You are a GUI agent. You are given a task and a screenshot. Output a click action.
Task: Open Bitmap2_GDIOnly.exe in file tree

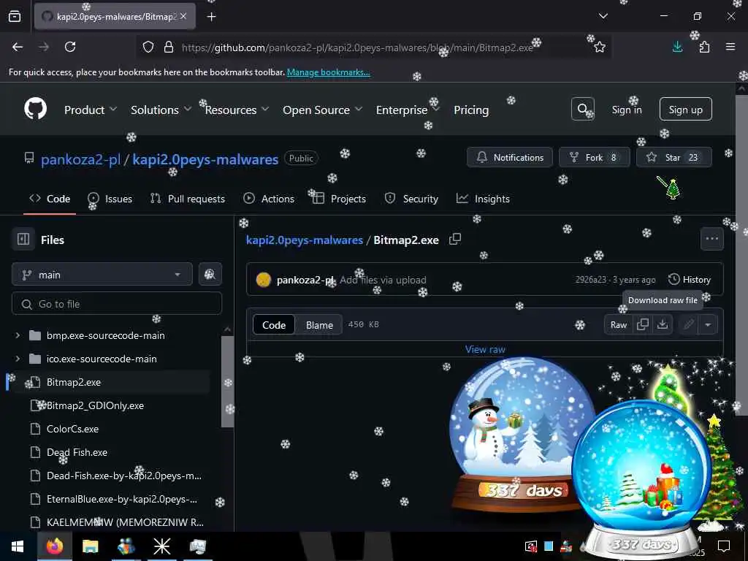pyautogui.click(x=95, y=405)
